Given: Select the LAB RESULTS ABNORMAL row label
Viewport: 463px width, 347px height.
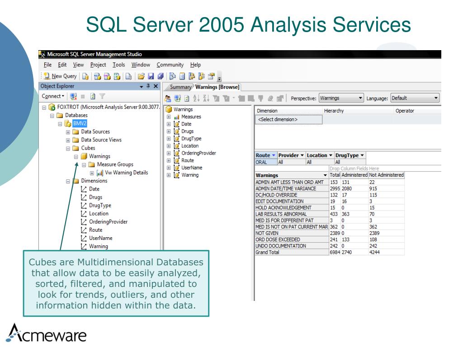Looking at the screenshot, I should (x=292, y=214).
